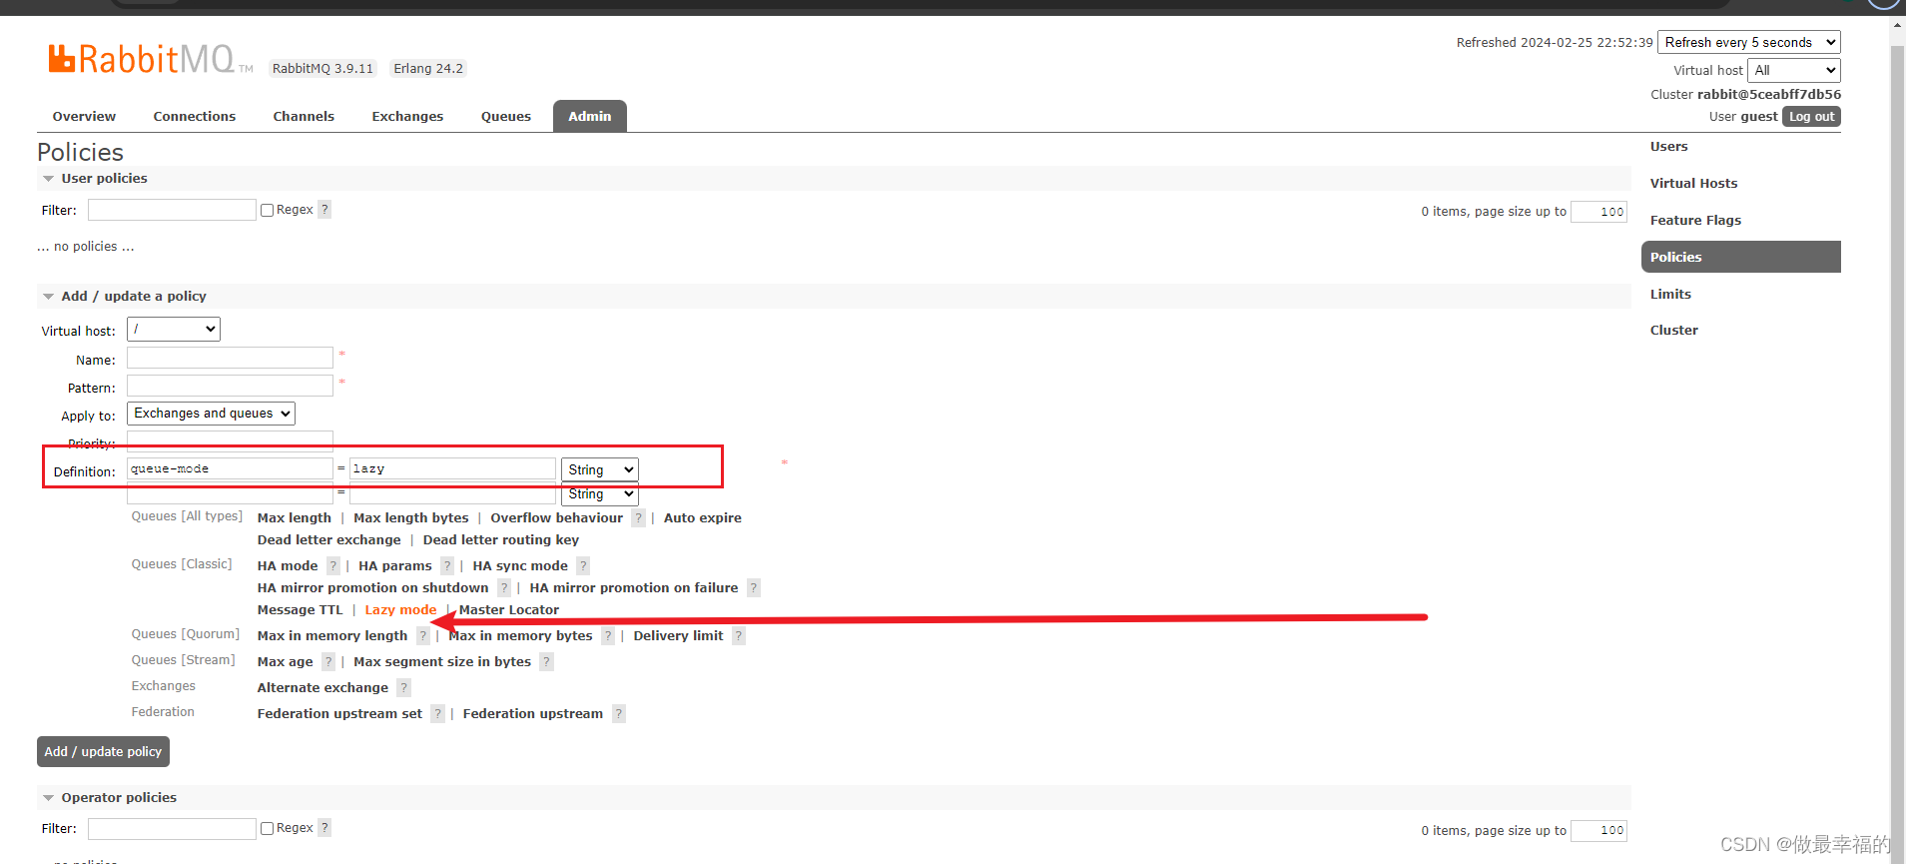The width and height of the screenshot is (1906, 864).
Task: Switch to the Exchanges tab
Action: point(407,117)
